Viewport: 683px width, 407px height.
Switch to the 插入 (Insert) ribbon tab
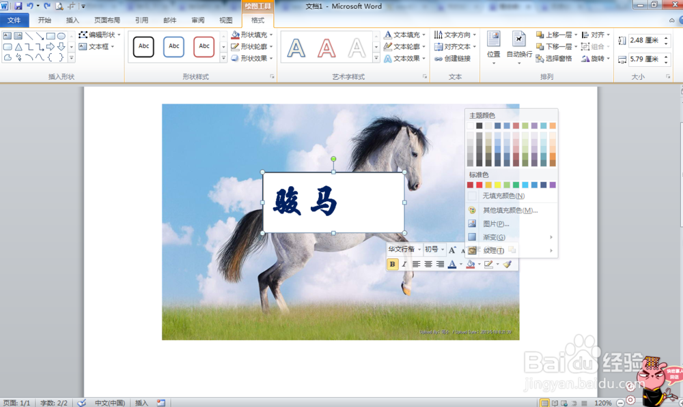tap(73, 20)
